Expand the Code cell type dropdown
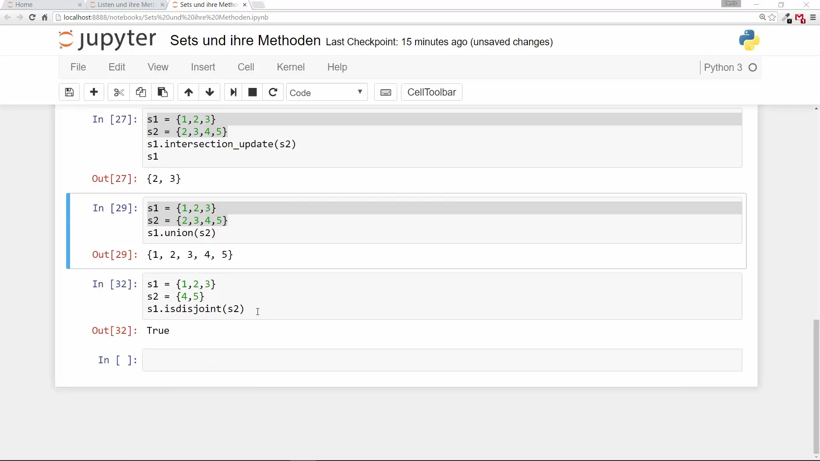Image resolution: width=820 pixels, height=461 pixels. click(x=326, y=92)
